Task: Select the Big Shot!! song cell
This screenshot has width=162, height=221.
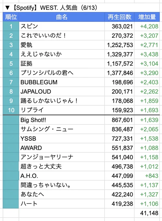Action: pos(62,120)
